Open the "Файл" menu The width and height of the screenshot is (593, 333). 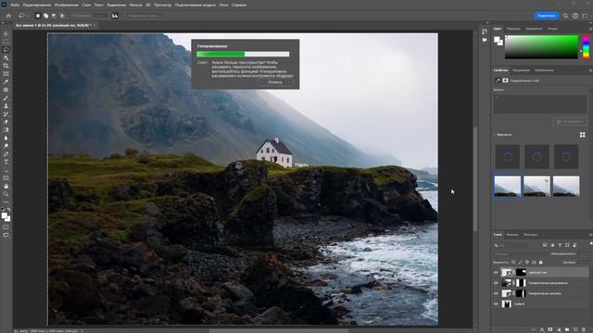pyautogui.click(x=15, y=5)
